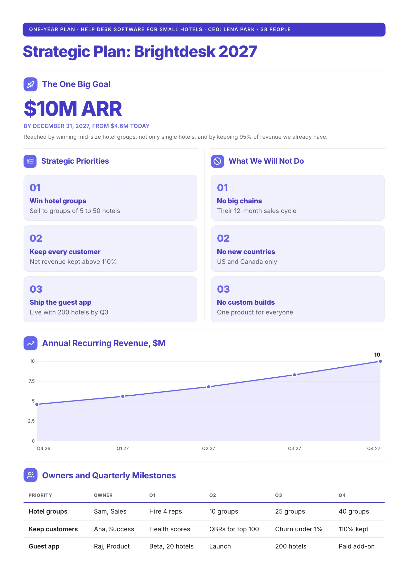Image resolution: width=408 pixels, height=577 pixels.
Task: Click the 'OWNER' column header
Action: (x=103, y=495)
